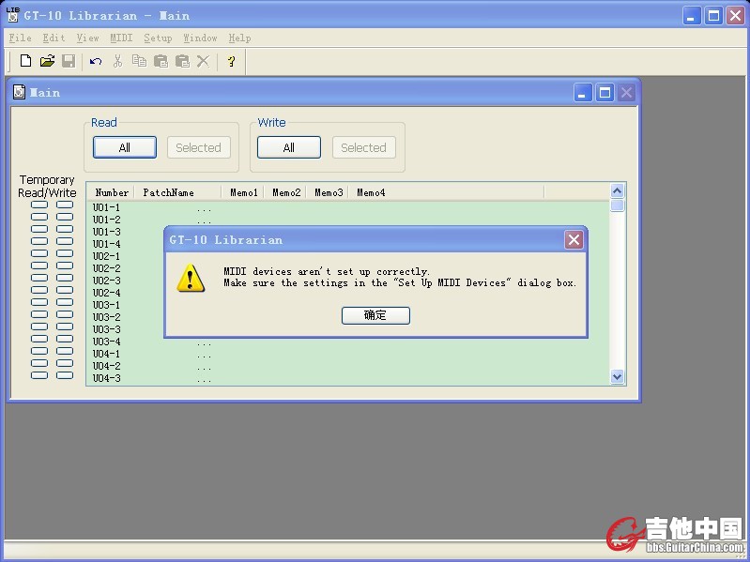750x562 pixels.
Task: Open the Setup menu
Action: 158,38
